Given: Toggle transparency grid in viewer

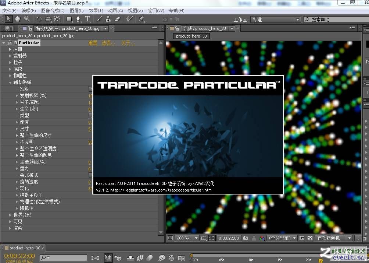Looking at the screenshot, I should 310,238.
